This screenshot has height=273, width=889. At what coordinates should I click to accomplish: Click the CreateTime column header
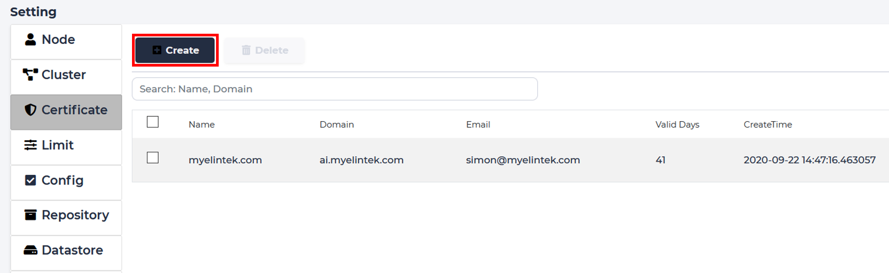pyautogui.click(x=768, y=124)
